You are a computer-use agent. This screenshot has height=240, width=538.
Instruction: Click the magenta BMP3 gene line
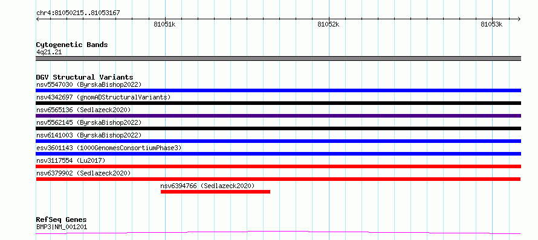pos(278,233)
